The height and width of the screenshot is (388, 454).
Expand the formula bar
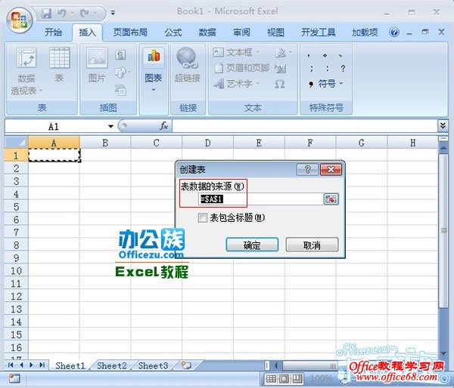coord(443,126)
